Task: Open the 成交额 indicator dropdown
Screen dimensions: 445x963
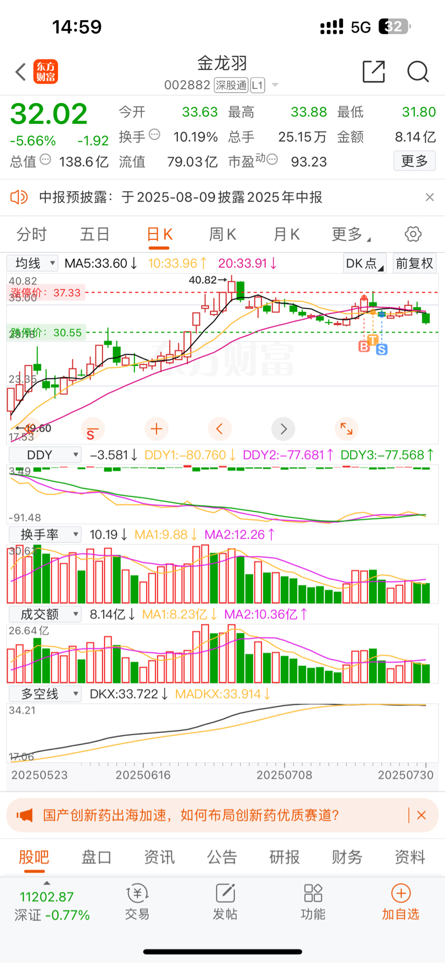Action: point(45,614)
